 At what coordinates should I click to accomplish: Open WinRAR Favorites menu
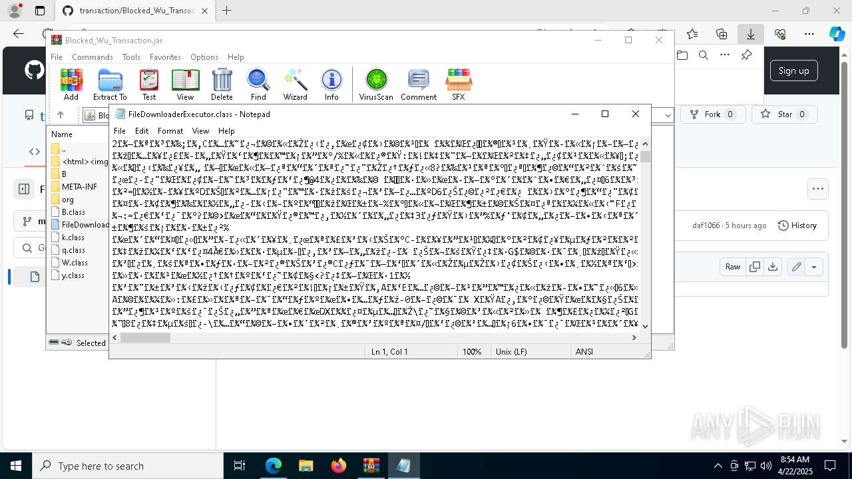point(165,57)
